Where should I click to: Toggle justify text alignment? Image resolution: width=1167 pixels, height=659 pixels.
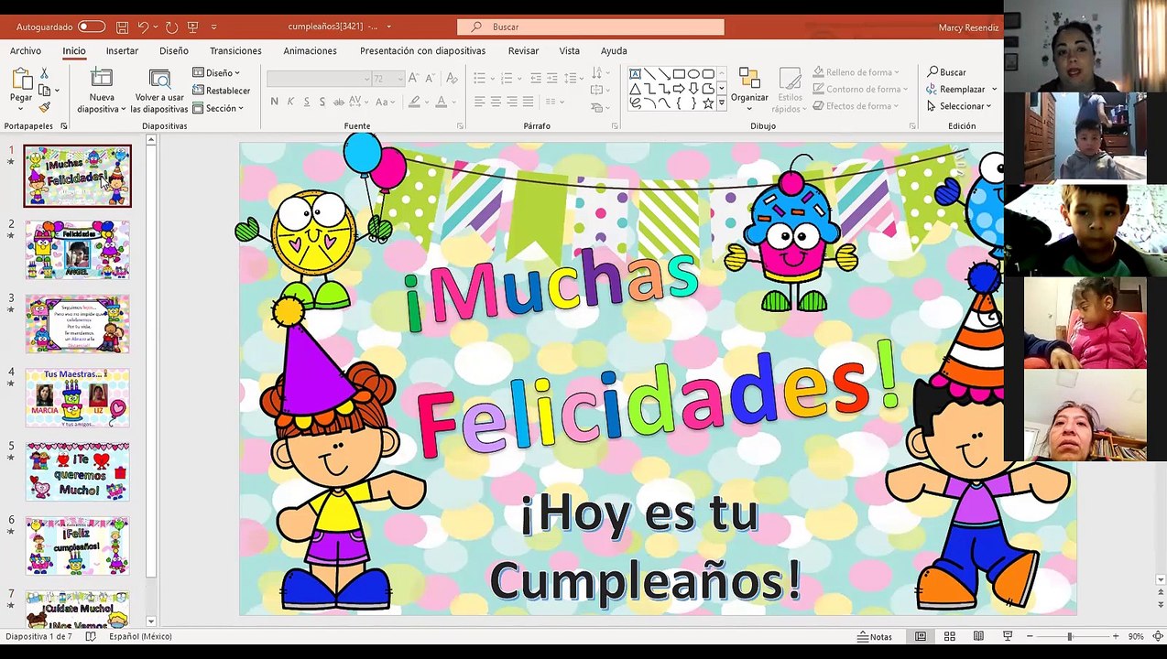tap(529, 102)
